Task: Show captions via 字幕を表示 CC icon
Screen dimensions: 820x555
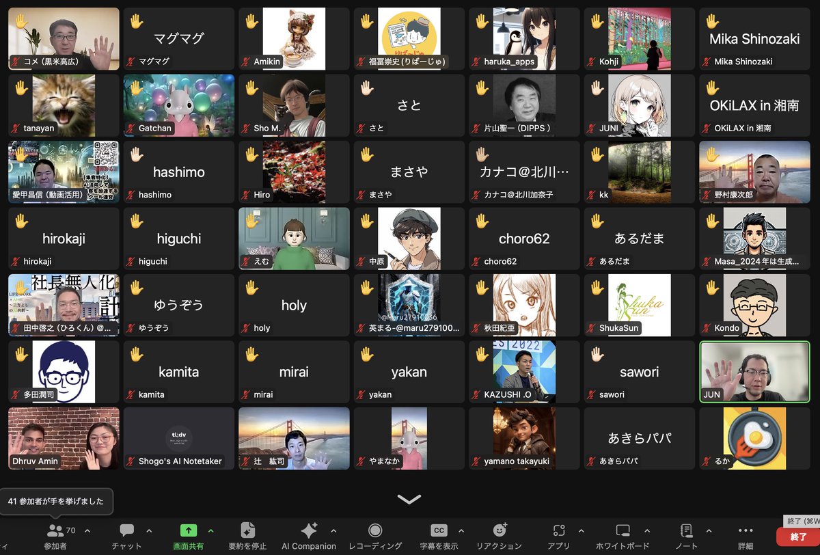Action: pyautogui.click(x=438, y=530)
